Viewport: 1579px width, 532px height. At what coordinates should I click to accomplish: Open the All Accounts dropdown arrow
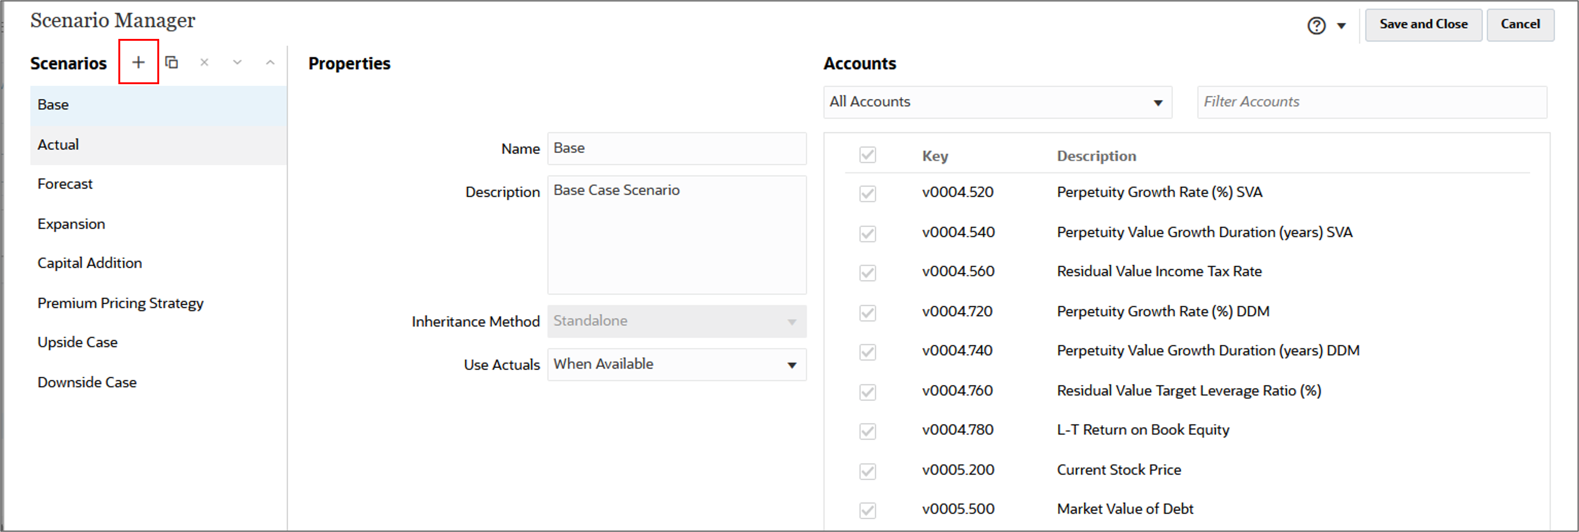pyautogui.click(x=1158, y=102)
